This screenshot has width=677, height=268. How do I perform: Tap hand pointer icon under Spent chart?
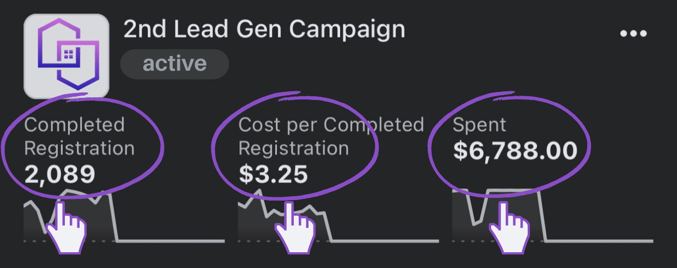509,227
